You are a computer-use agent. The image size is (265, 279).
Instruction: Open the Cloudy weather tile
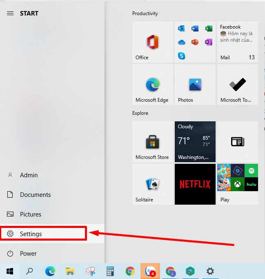tap(195, 142)
